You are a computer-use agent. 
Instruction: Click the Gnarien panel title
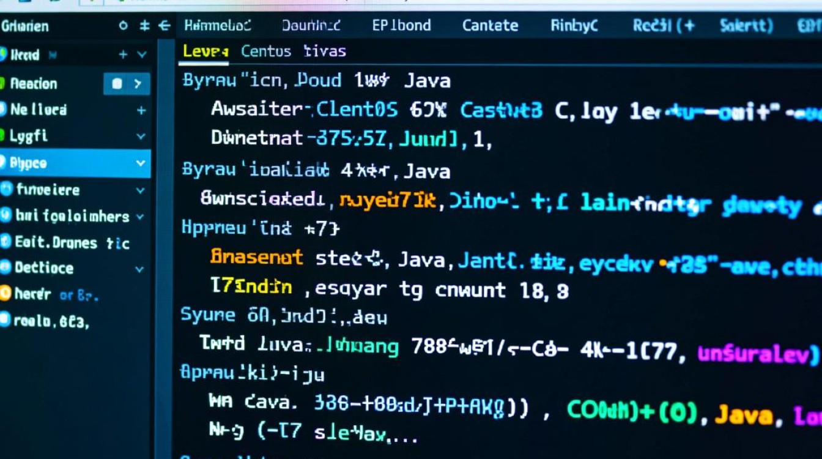tap(25, 26)
